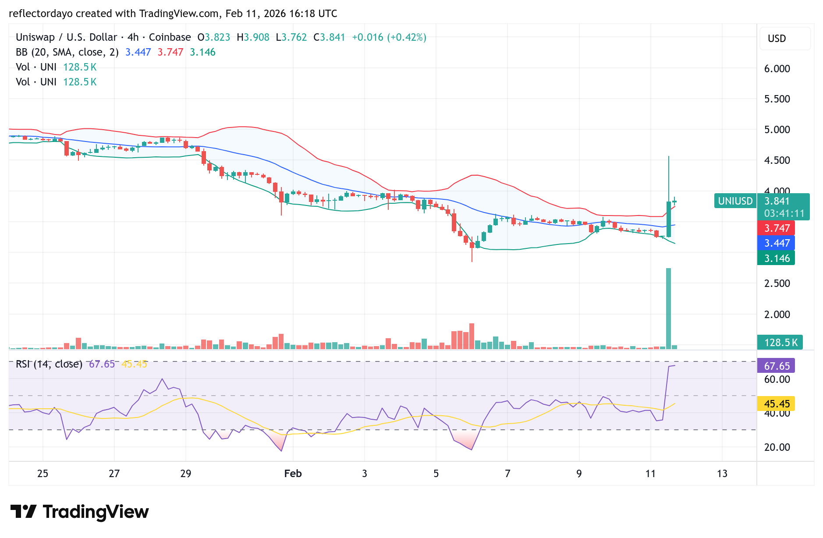
Task: Click the first Vol · UNI legend row
Action: [56, 67]
